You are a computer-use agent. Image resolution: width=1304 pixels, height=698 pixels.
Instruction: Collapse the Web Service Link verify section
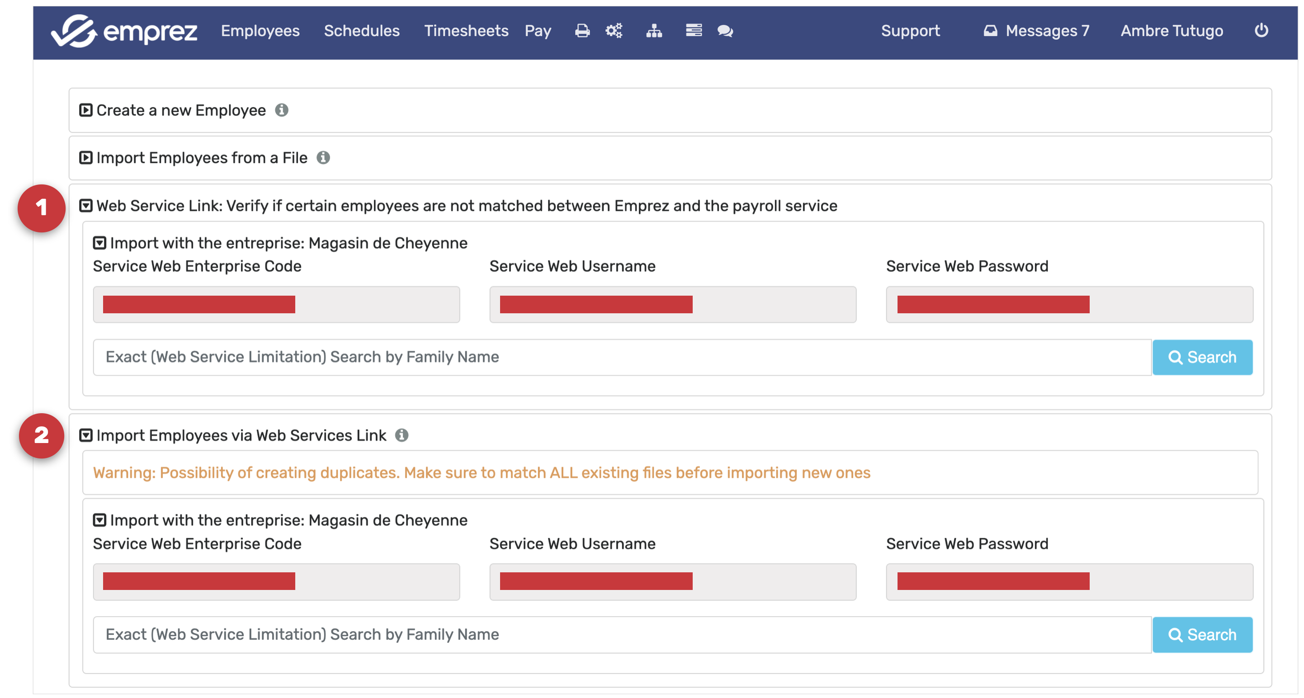[86, 206]
